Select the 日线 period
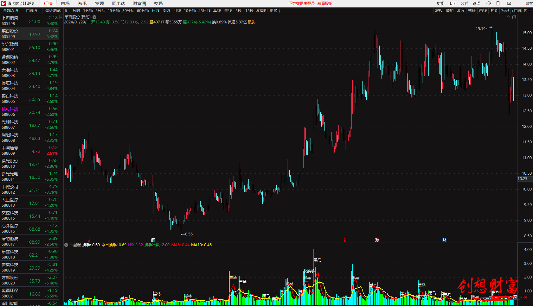This screenshot has height=306, width=533. [x=156, y=11]
